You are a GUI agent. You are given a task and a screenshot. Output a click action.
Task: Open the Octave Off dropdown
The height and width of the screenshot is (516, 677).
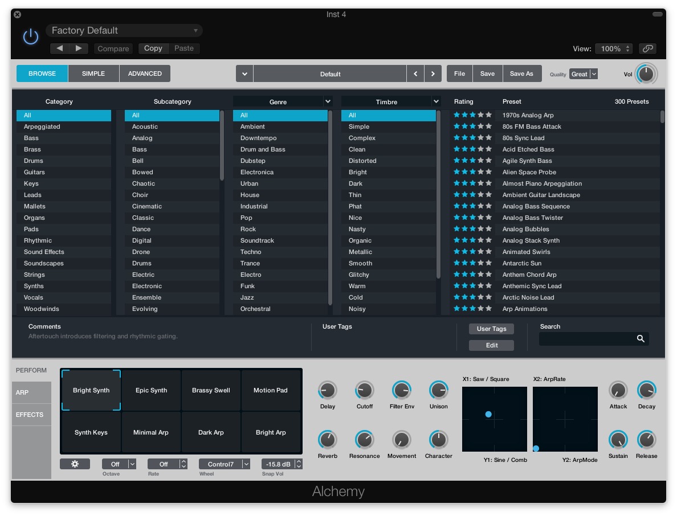[x=119, y=464]
